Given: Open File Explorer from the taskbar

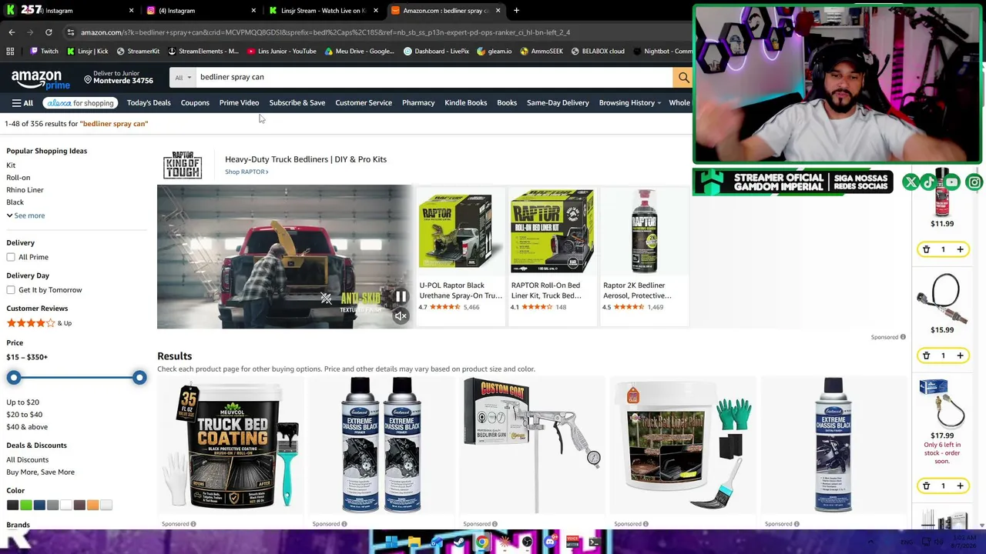Looking at the screenshot, I should [414, 542].
